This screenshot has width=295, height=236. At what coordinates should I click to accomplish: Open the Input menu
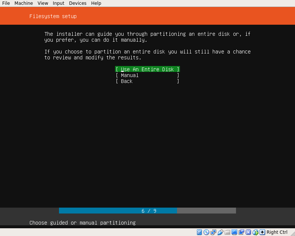(x=58, y=3)
